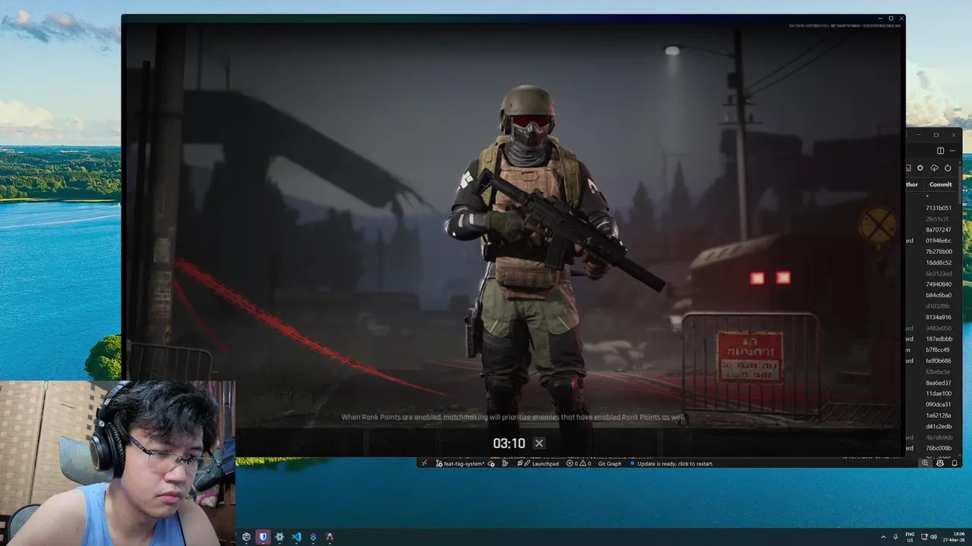Click the microphone icon in system tray
Image resolution: width=972 pixels, height=546 pixels.
(x=895, y=537)
